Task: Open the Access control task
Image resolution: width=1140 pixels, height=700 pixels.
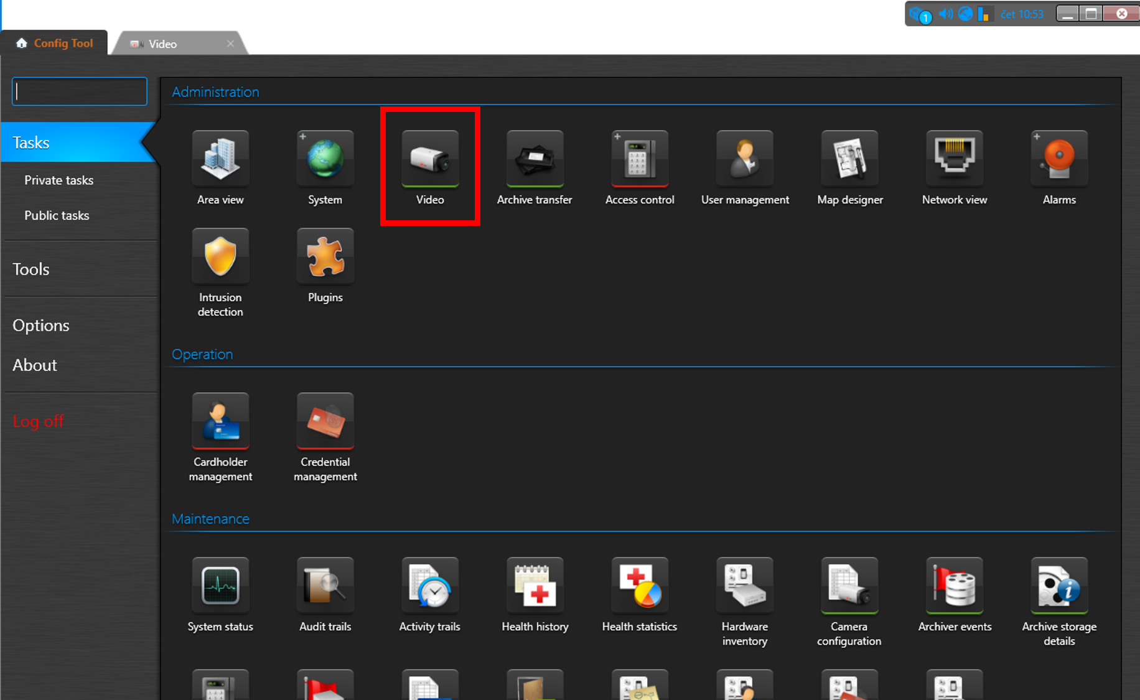Action: point(639,159)
